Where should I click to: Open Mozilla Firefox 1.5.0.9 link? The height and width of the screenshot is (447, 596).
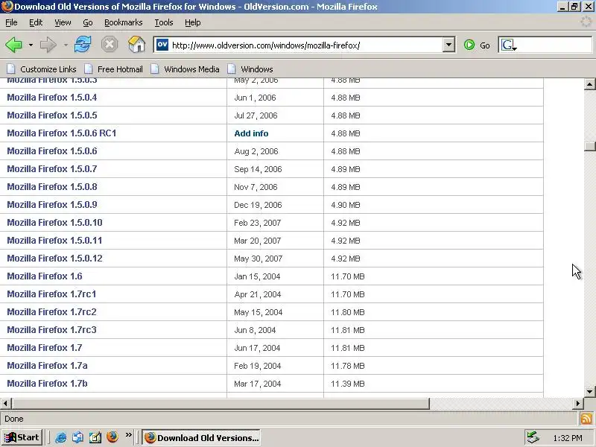point(51,204)
